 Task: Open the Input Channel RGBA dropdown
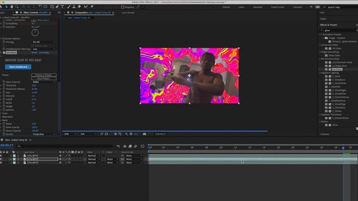pos(44,82)
